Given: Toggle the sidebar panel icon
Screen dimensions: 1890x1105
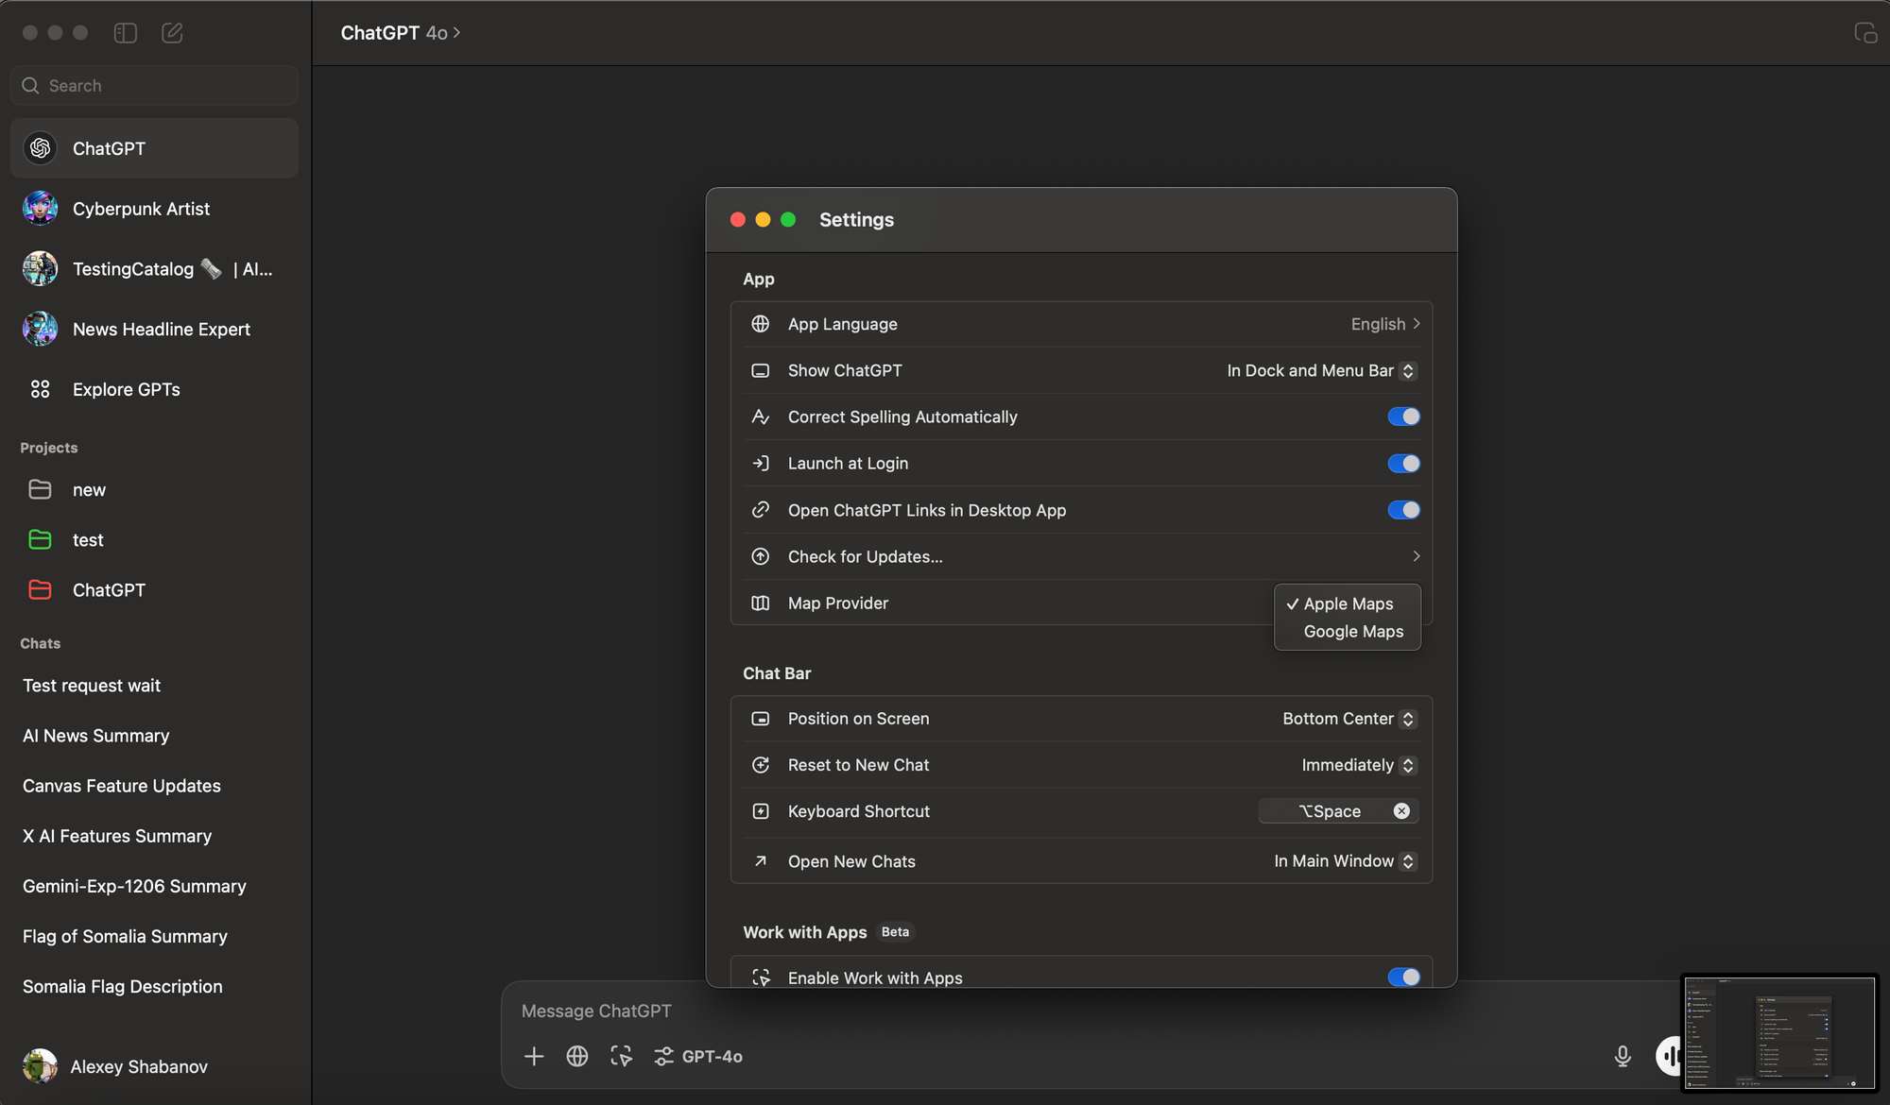Looking at the screenshot, I should pos(126,33).
